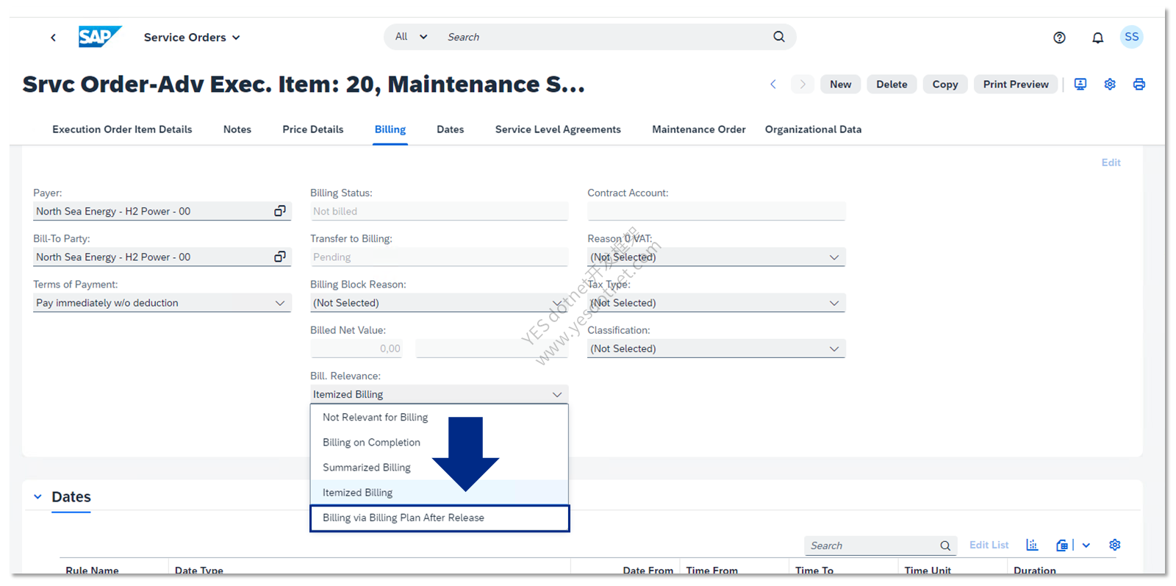Viewport: 1176px width, 586px height.
Task: Open the notifications bell
Action: (x=1097, y=37)
